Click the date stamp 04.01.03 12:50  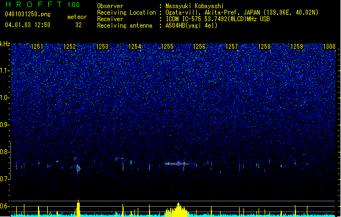click(x=28, y=25)
